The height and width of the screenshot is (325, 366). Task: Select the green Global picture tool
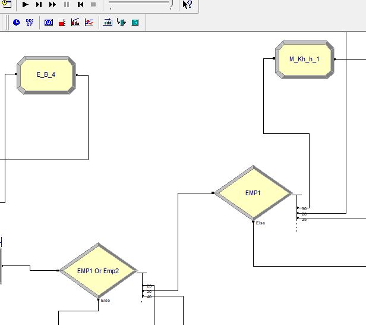(x=135, y=23)
